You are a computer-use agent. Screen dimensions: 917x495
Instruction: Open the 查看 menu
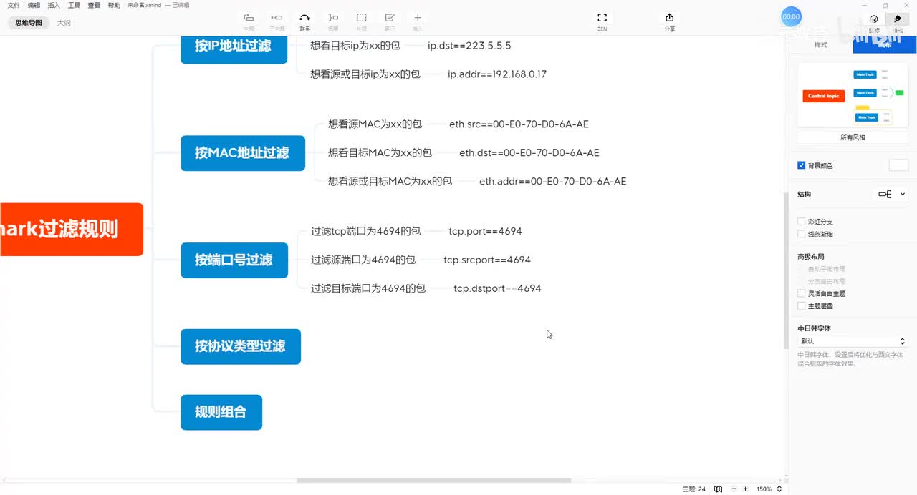point(94,5)
